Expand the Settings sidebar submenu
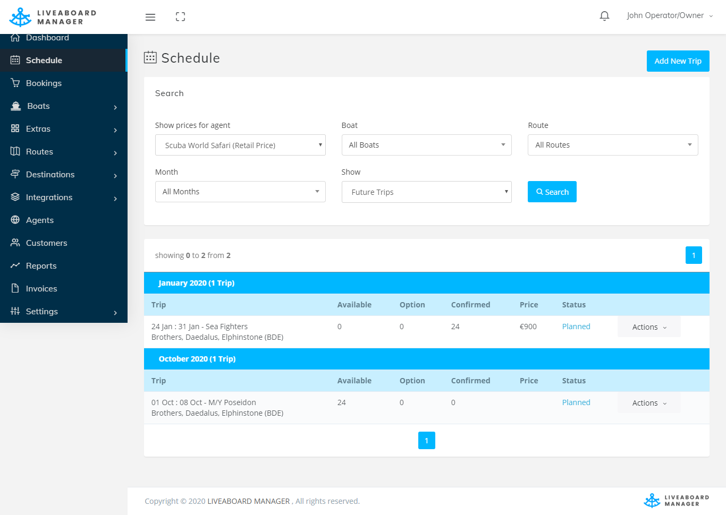The image size is (726, 515). point(63,312)
